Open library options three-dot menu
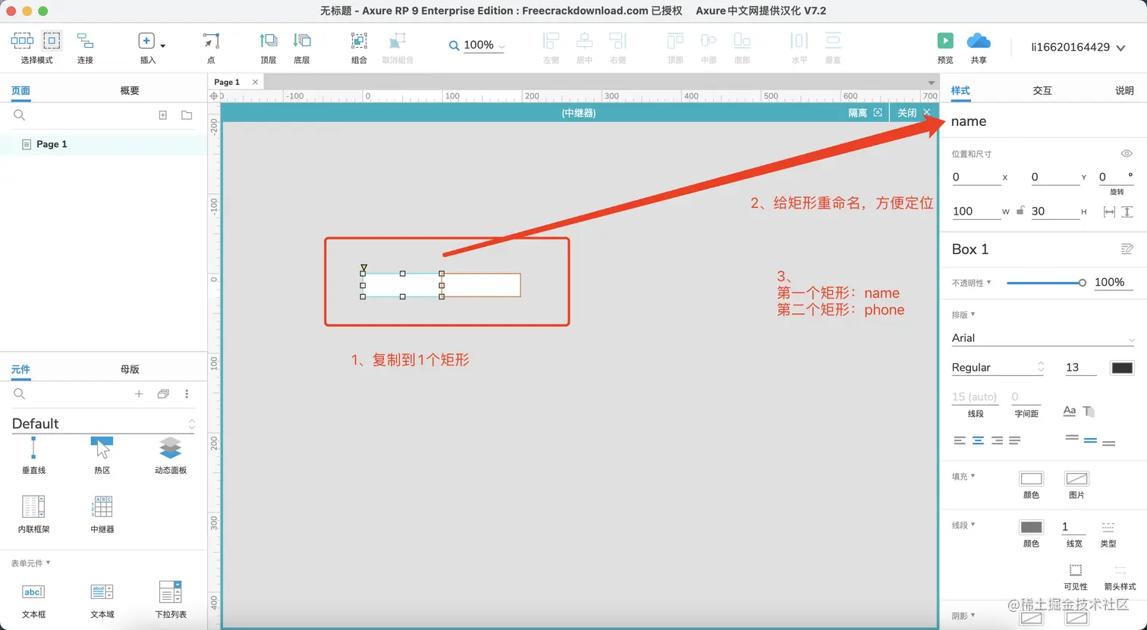 [187, 394]
